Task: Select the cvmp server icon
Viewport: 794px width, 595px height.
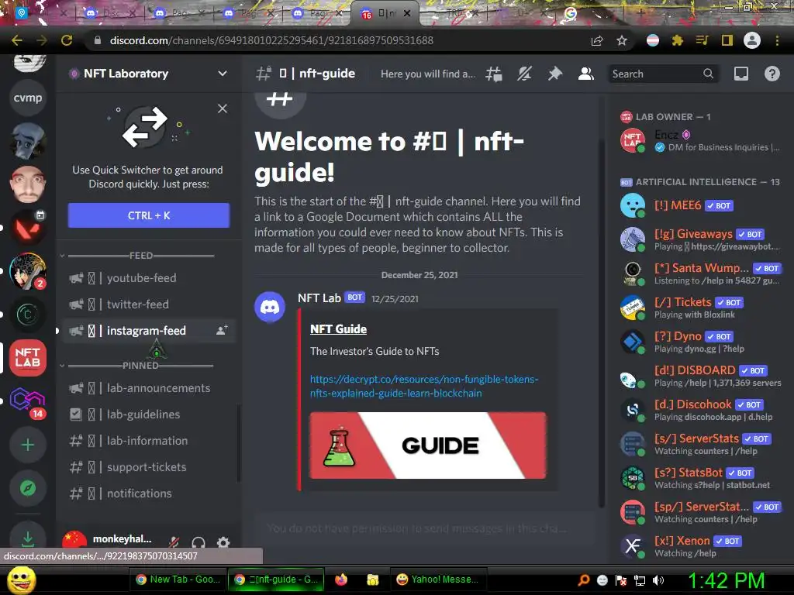Action: point(28,98)
